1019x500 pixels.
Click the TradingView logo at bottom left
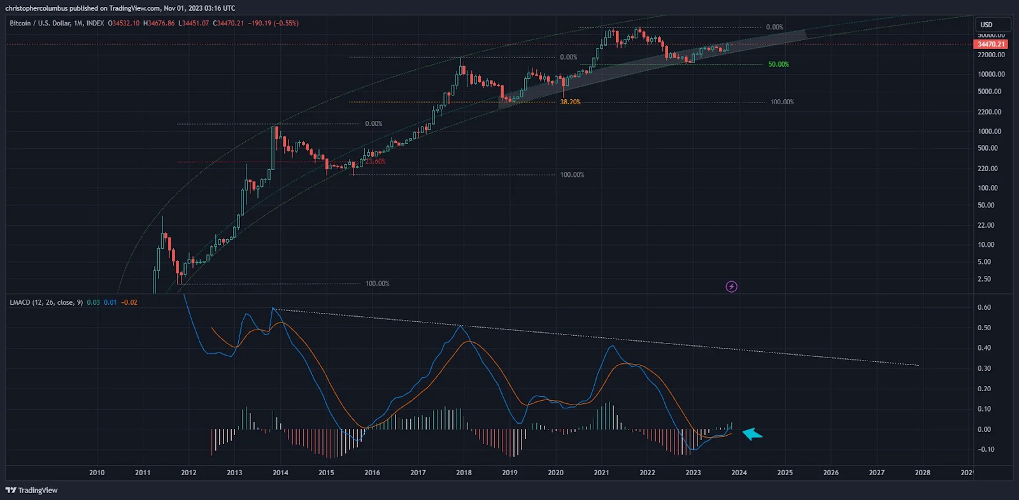tap(32, 490)
